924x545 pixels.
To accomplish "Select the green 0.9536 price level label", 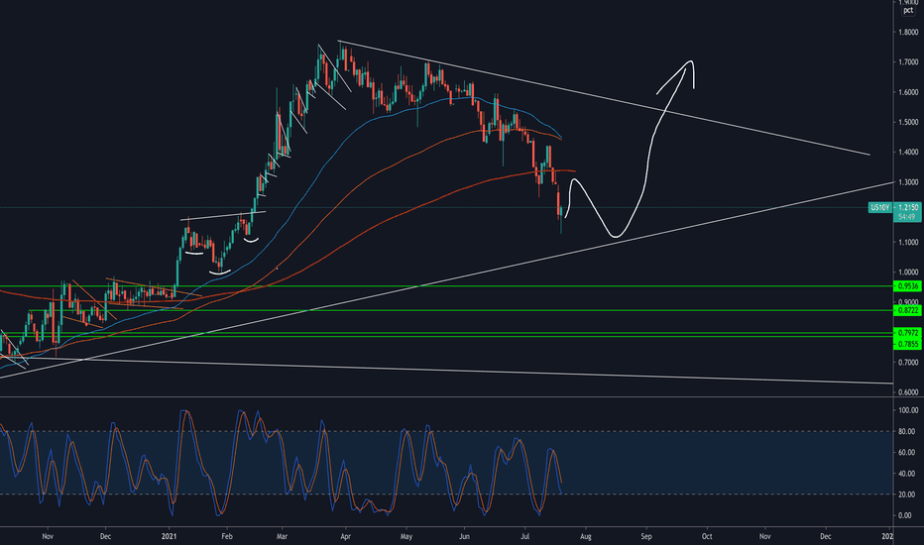I will point(908,286).
